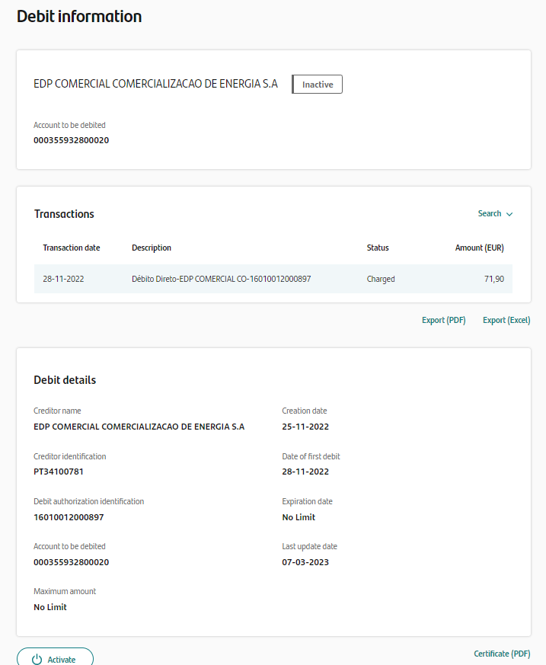Click the Transactions section heading
The image size is (546, 665).
pos(64,214)
